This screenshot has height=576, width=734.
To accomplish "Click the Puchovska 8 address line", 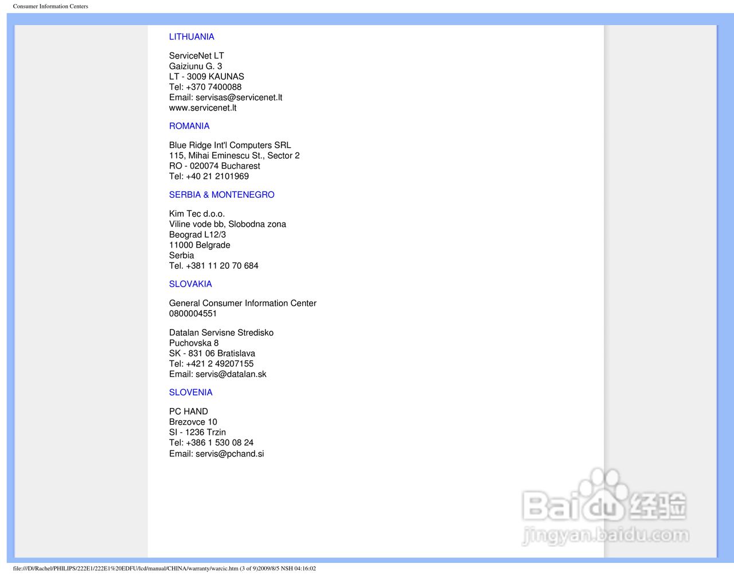I will pos(194,343).
